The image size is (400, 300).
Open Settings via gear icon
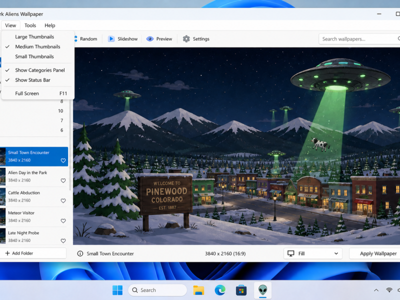[x=186, y=39]
